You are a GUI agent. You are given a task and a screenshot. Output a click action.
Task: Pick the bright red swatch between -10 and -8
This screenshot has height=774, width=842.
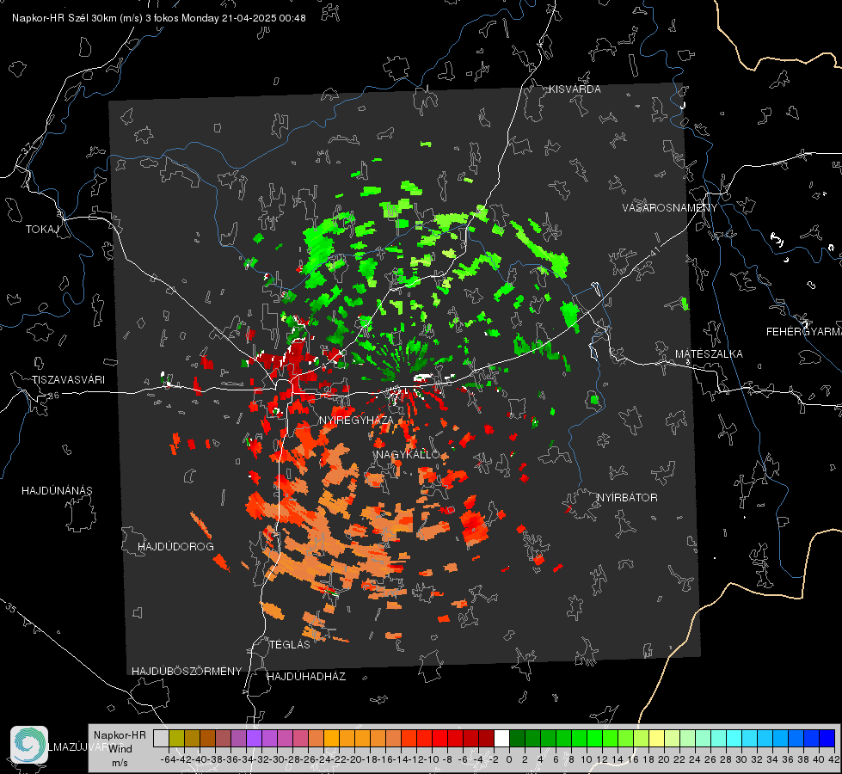(439, 738)
